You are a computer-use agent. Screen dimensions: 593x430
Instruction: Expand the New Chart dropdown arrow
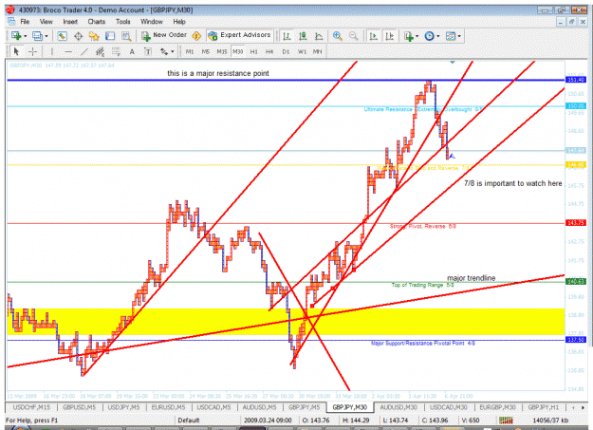tap(26, 36)
